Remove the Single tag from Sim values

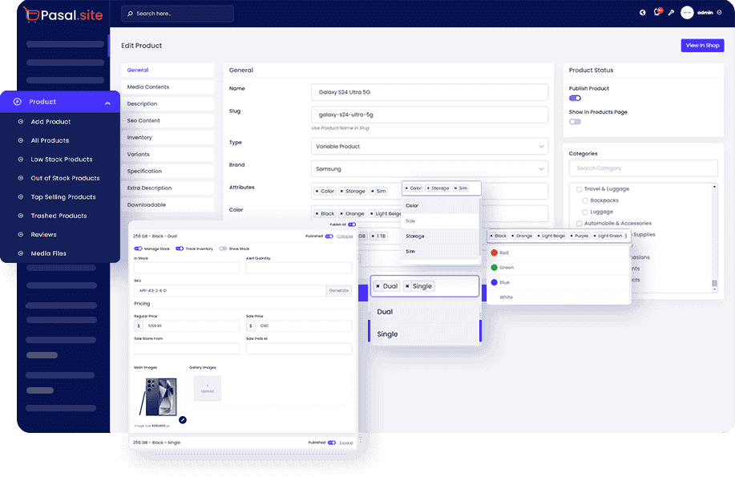(x=407, y=286)
